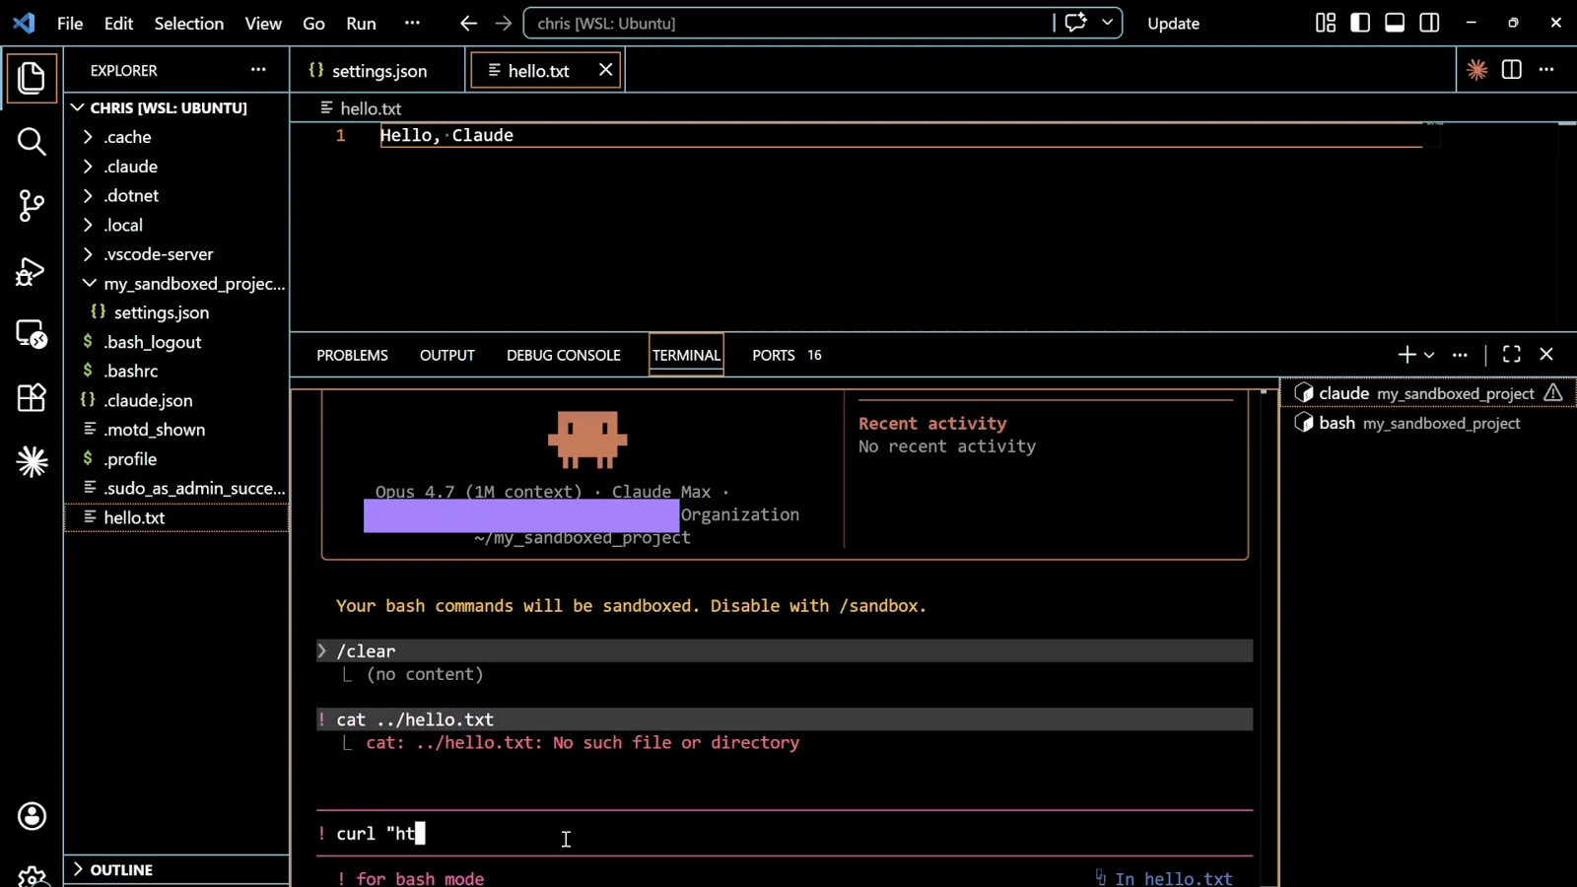Go back in navigation history
The image size is (1577, 887).
(x=468, y=23)
